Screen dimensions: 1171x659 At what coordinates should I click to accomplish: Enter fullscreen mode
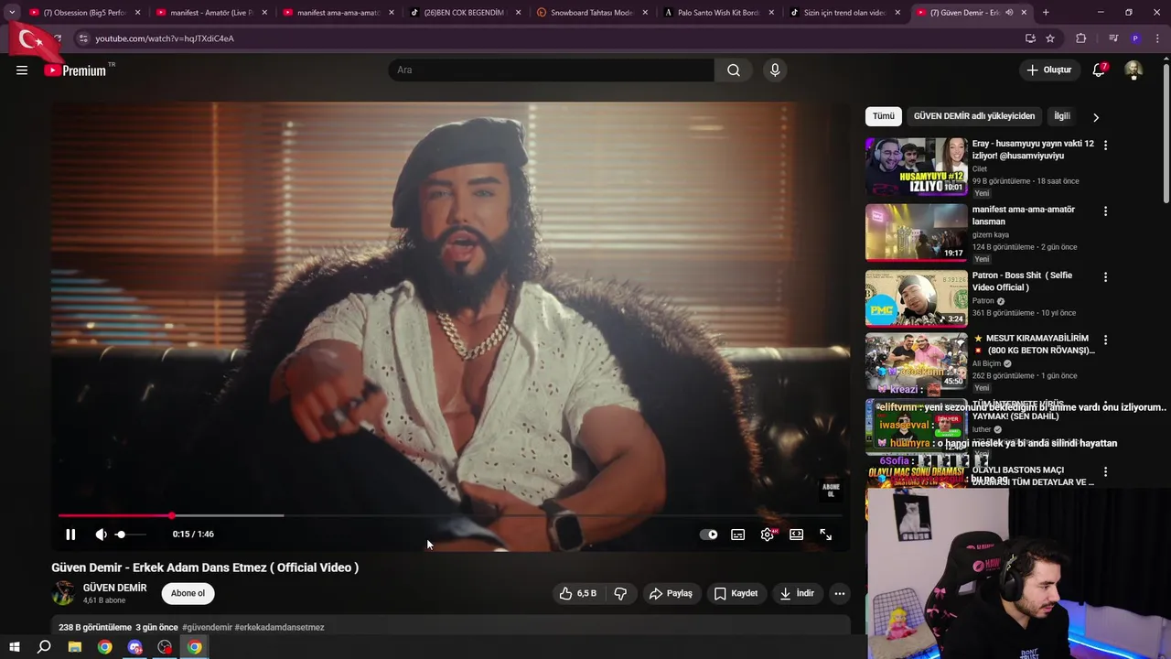pos(826,535)
